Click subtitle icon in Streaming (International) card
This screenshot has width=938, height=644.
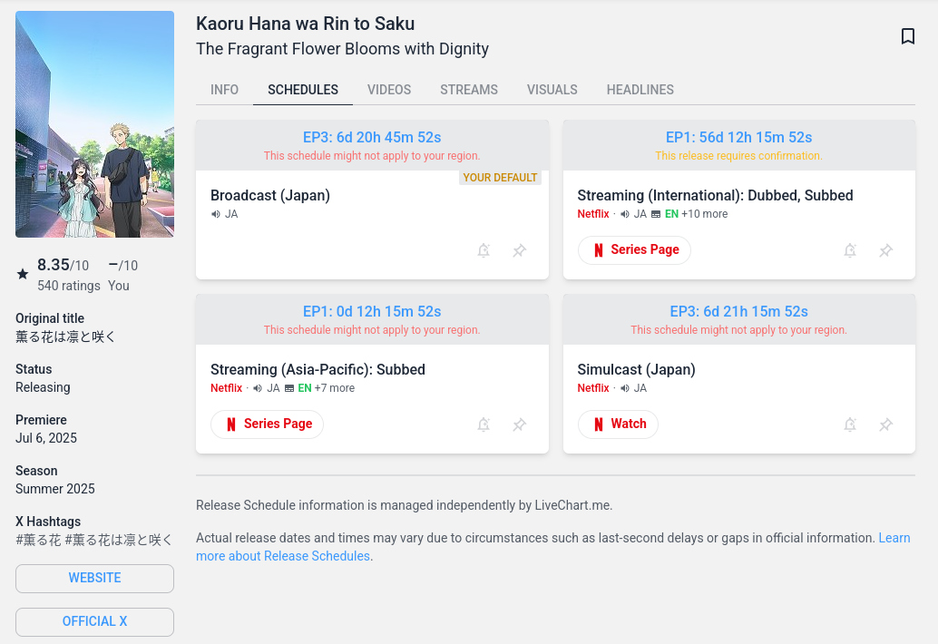(x=656, y=214)
